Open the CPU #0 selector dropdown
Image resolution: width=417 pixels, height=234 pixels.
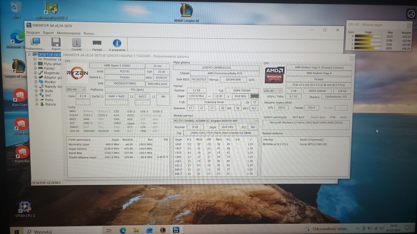pyautogui.click(x=76, y=90)
